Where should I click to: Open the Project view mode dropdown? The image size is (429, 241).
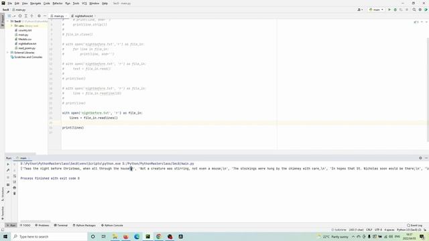(x=11, y=16)
